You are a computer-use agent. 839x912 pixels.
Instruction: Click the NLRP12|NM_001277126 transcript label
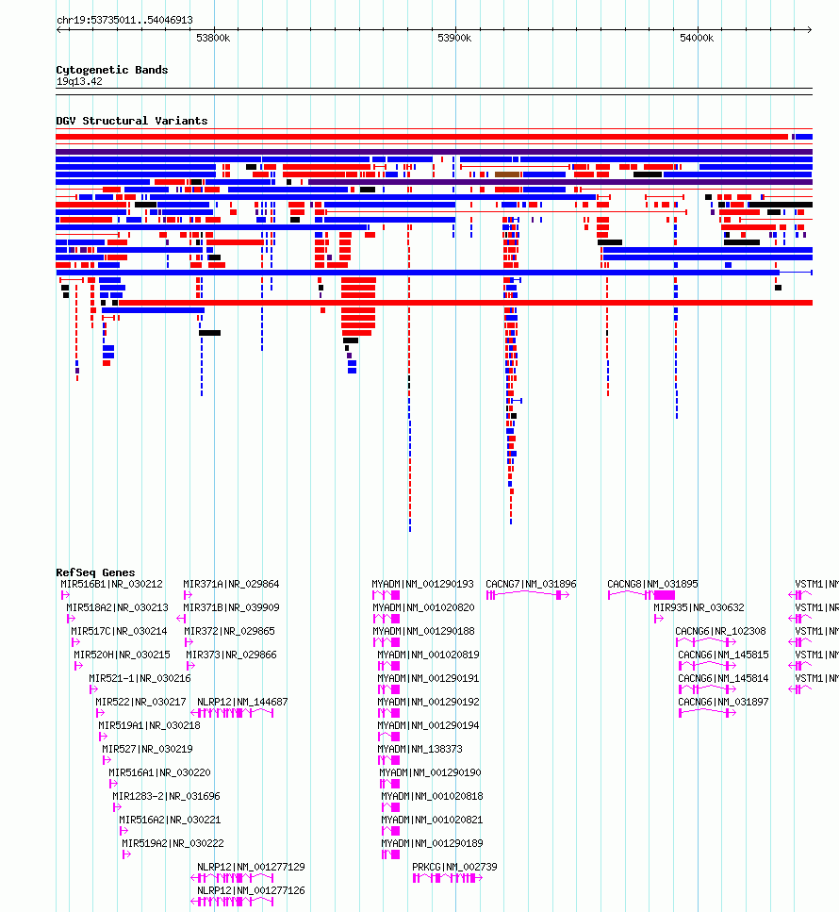251,890
